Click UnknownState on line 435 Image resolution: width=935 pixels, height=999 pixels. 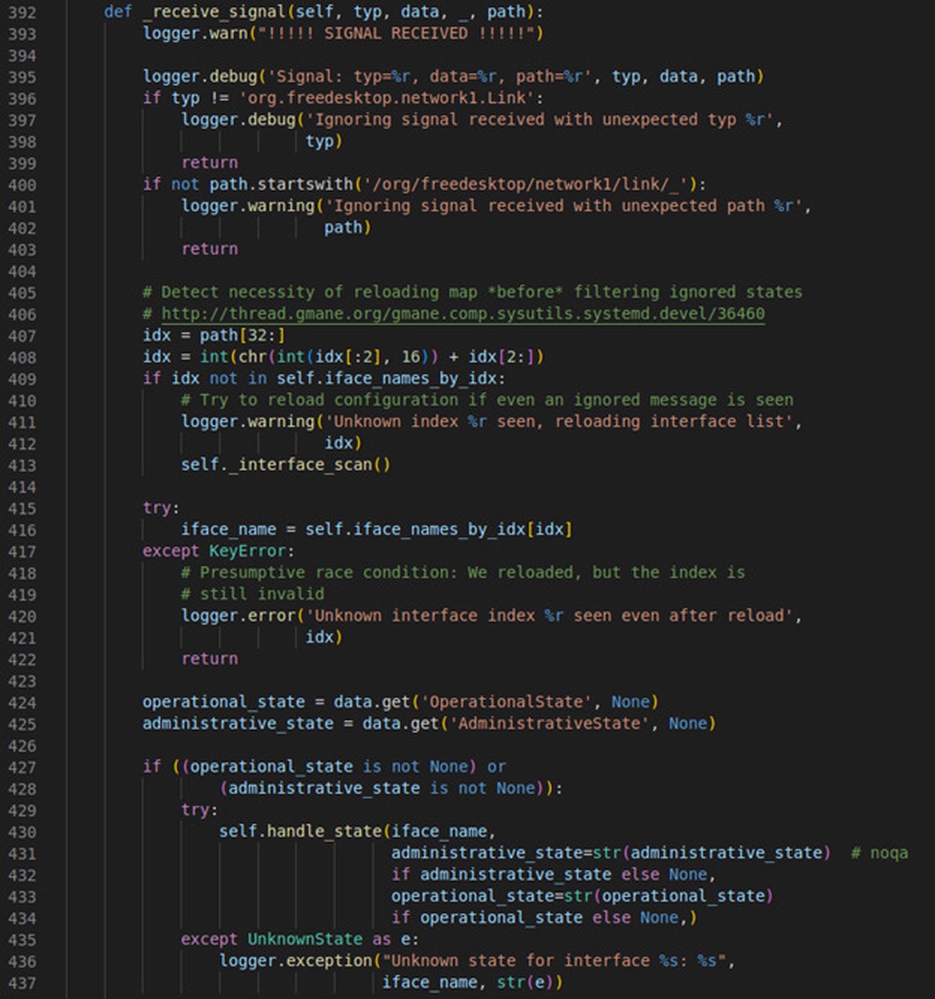(305, 939)
